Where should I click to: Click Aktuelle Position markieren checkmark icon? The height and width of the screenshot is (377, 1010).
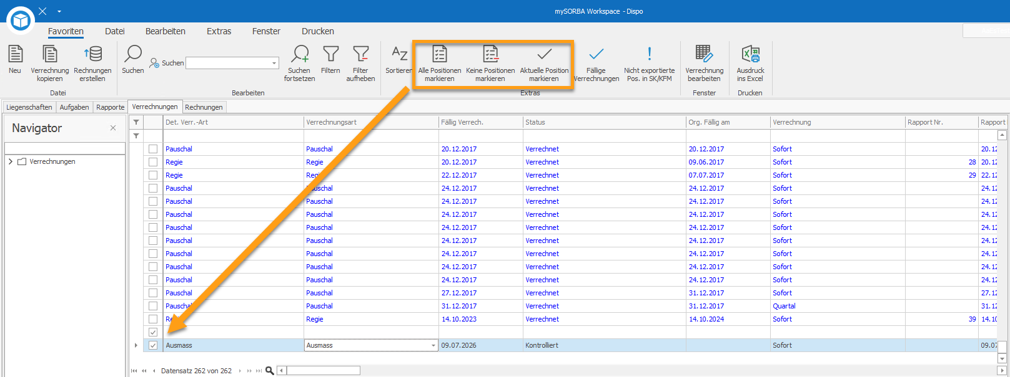click(x=545, y=54)
